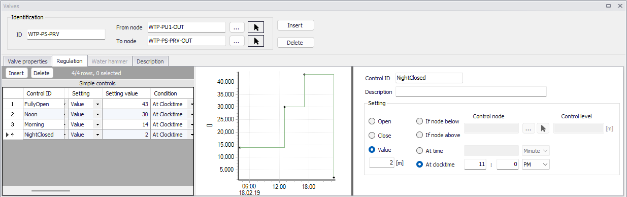Click the valve ID field WTP-PS-PRV
Screen dimensions: 627x197
point(66,34)
